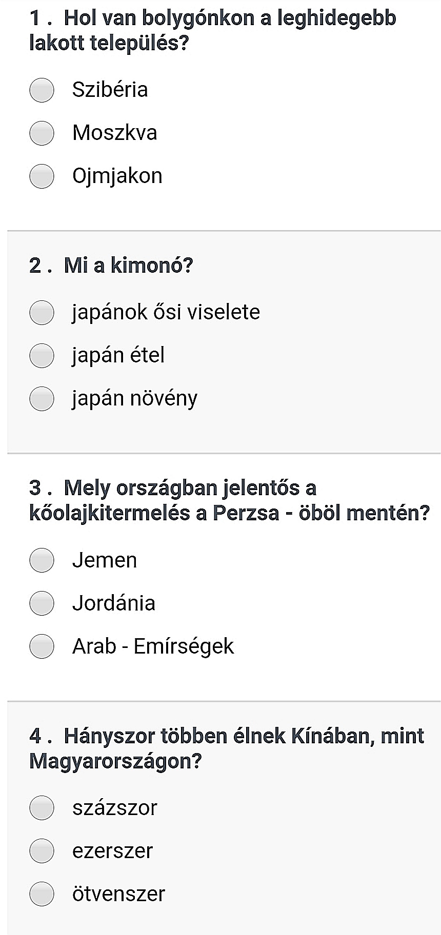
Task: Click the Jordánia label text
Action: 114,603
